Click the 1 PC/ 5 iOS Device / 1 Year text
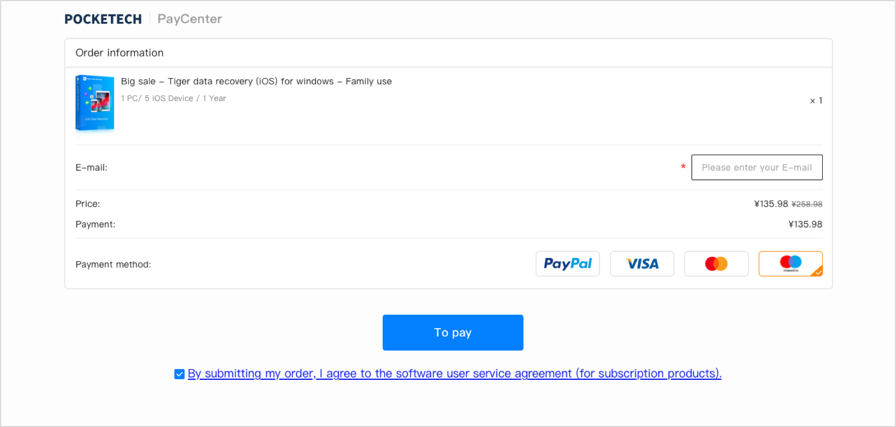 tap(173, 98)
